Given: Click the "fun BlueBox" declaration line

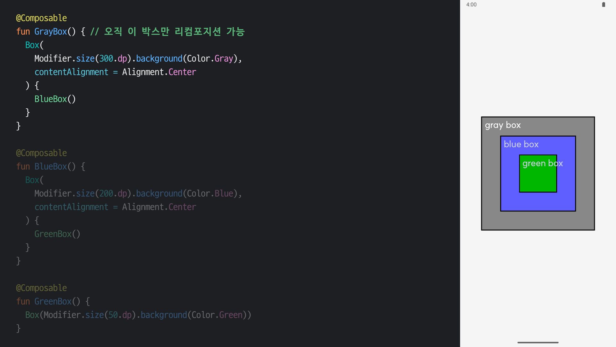Looking at the screenshot, I should tap(50, 166).
